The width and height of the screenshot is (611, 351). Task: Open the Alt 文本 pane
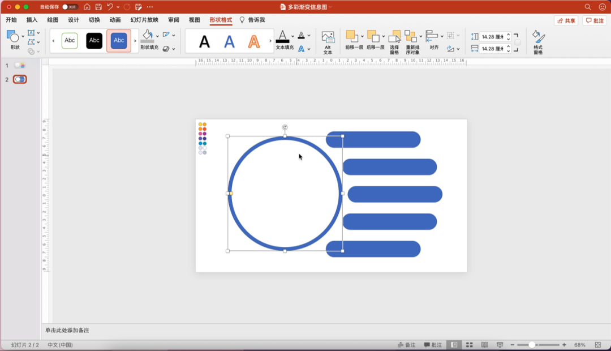pos(328,41)
